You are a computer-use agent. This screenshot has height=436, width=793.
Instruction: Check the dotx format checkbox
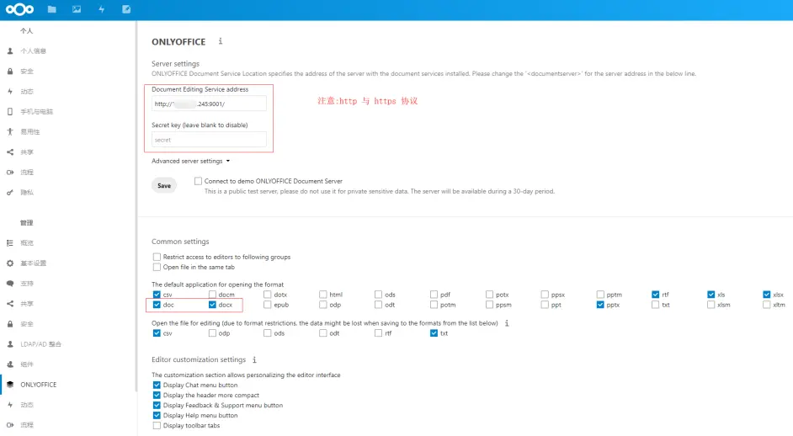(267, 295)
